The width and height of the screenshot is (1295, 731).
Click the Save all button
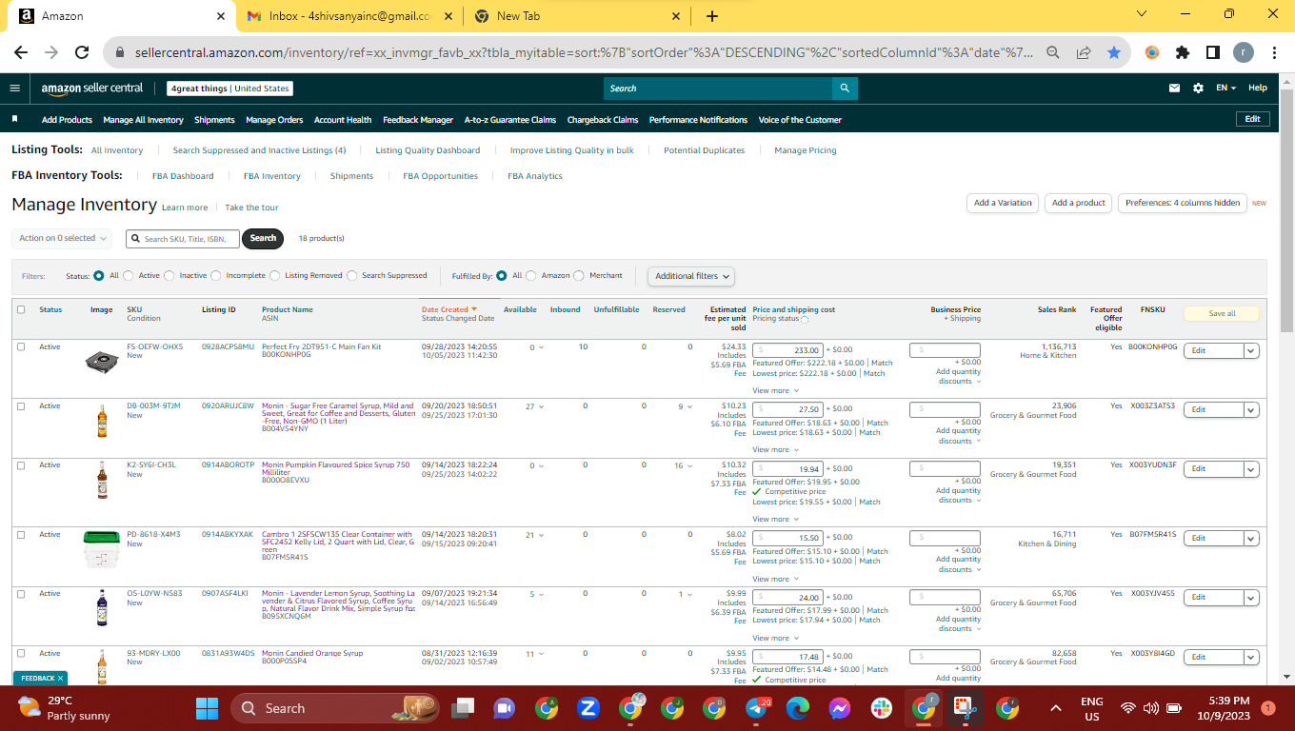1222,313
